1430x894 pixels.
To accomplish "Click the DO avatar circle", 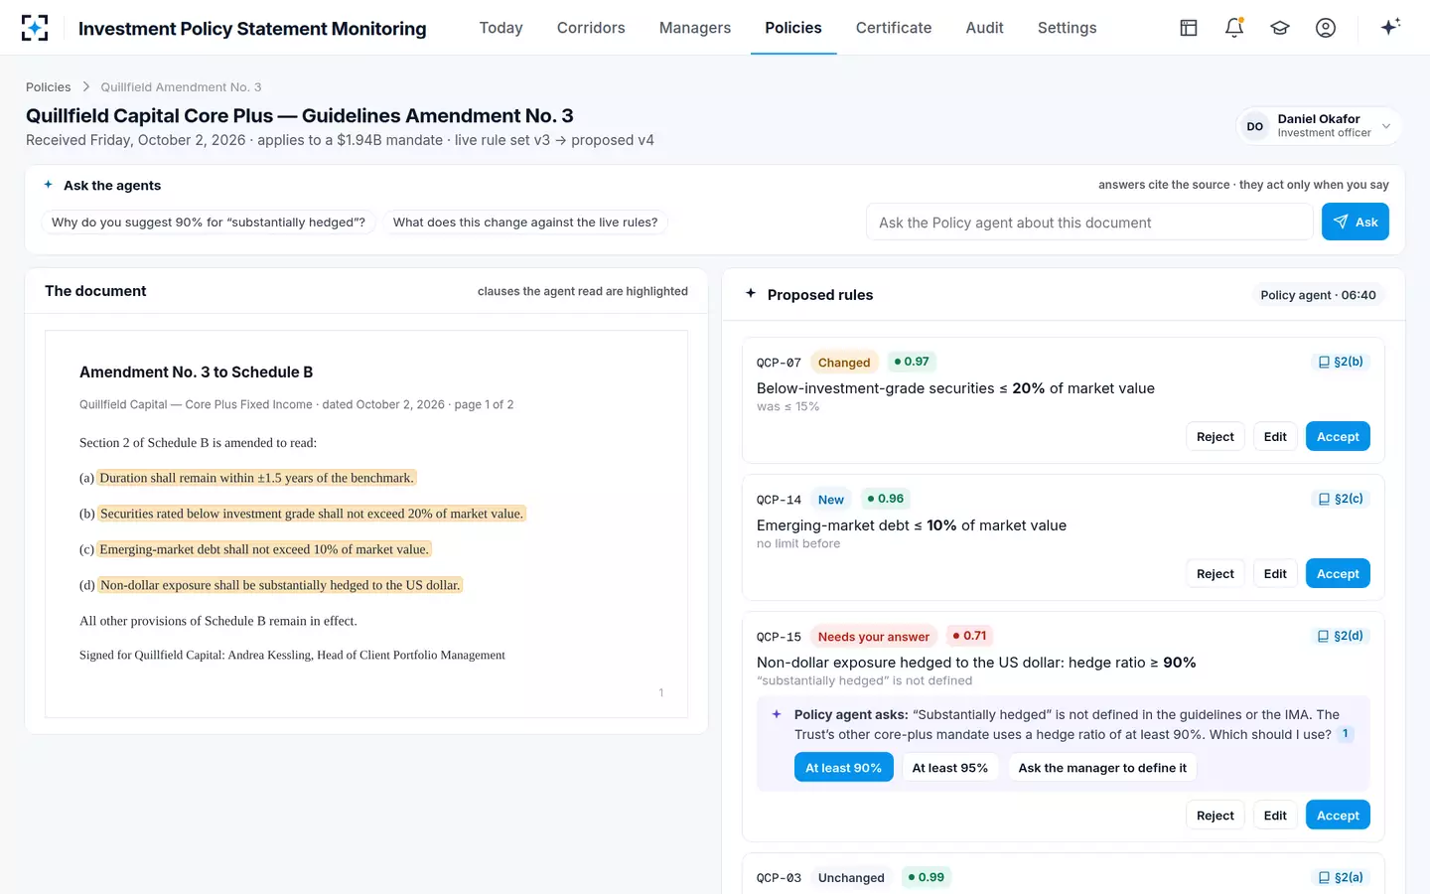I will (x=1255, y=126).
